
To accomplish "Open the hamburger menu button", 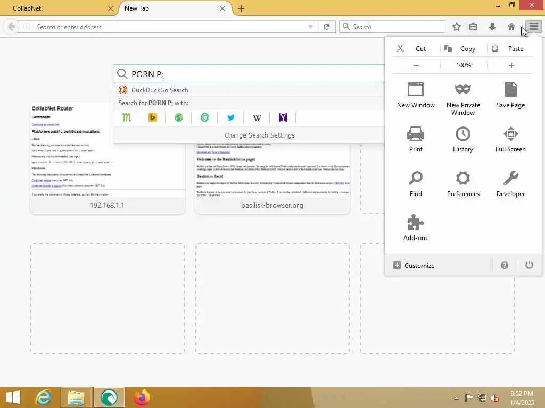I will [x=533, y=27].
